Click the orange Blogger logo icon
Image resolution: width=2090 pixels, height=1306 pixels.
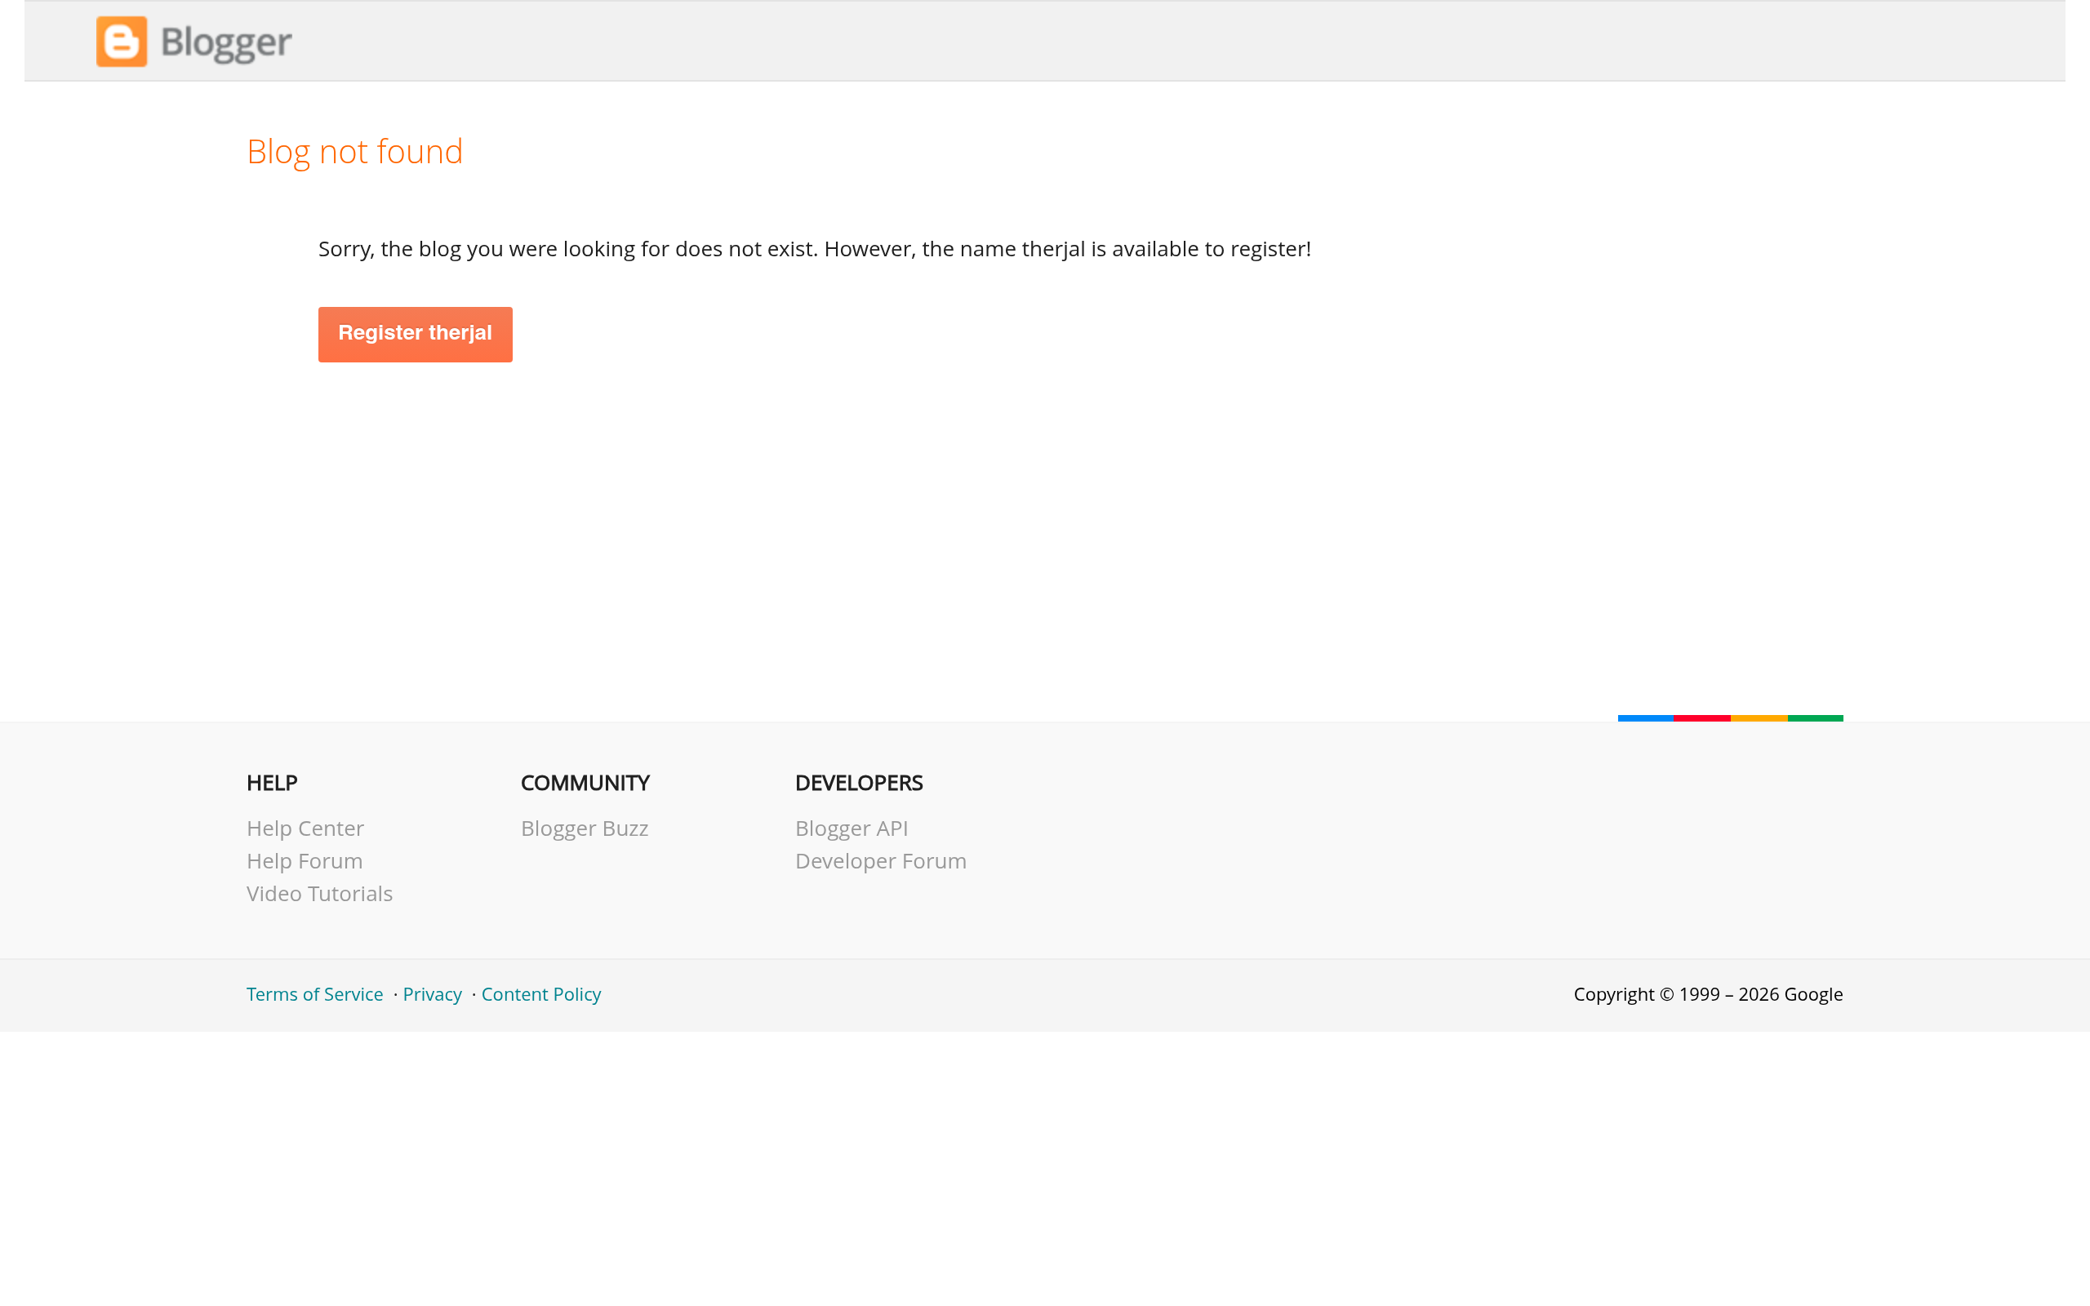pyautogui.click(x=122, y=42)
